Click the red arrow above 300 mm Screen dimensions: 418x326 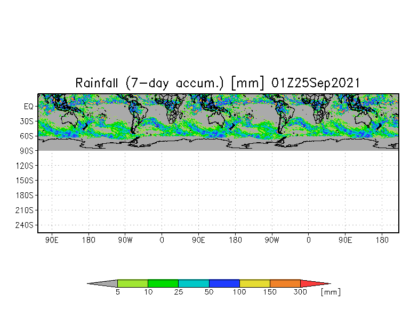[315, 283]
